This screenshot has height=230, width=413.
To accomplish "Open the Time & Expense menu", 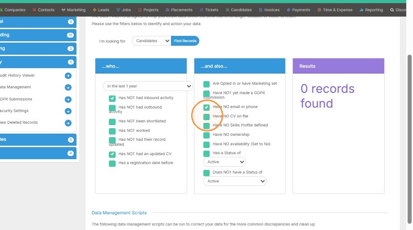I will click(335, 10).
